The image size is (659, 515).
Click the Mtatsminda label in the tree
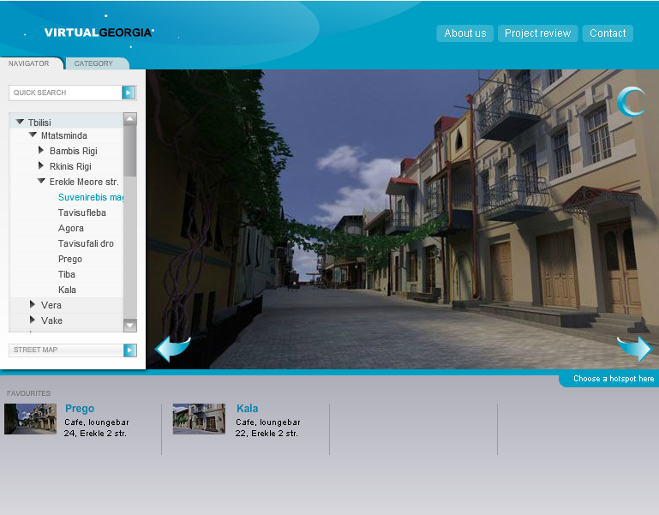pyautogui.click(x=64, y=135)
